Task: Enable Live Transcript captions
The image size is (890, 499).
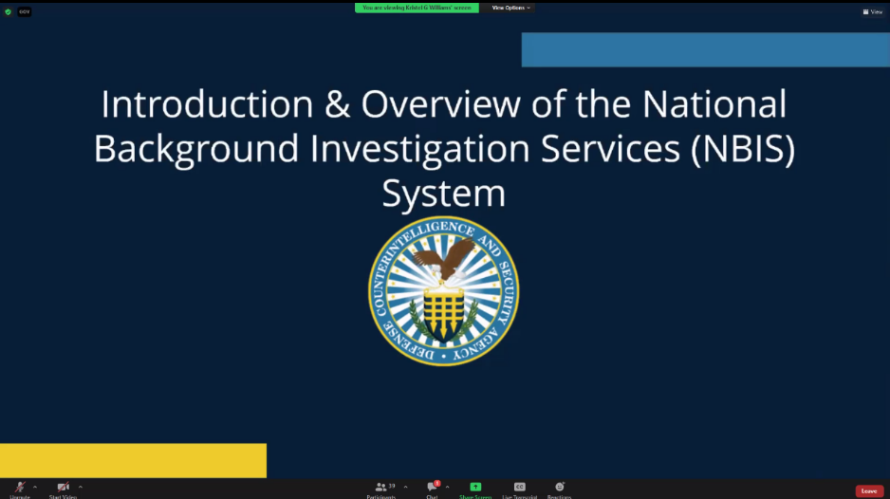Action: [519, 489]
